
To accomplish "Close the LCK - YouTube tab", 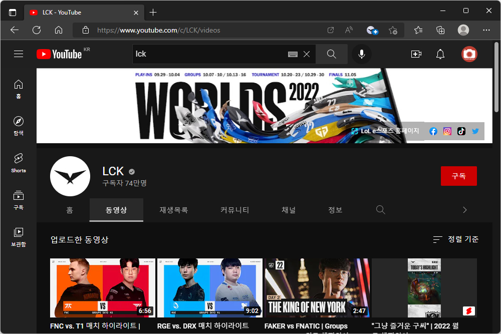I will coord(136,13).
